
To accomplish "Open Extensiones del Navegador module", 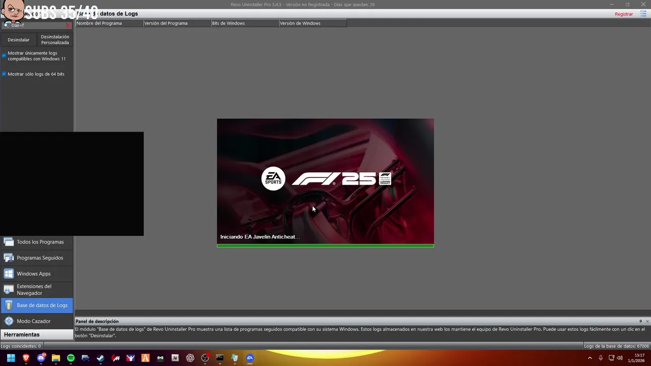I will coord(37,289).
